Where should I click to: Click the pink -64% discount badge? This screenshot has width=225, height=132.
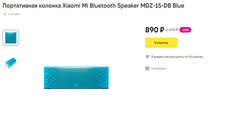click(x=185, y=30)
